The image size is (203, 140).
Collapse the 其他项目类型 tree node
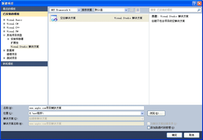pyautogui.click(x=4, y=35)
